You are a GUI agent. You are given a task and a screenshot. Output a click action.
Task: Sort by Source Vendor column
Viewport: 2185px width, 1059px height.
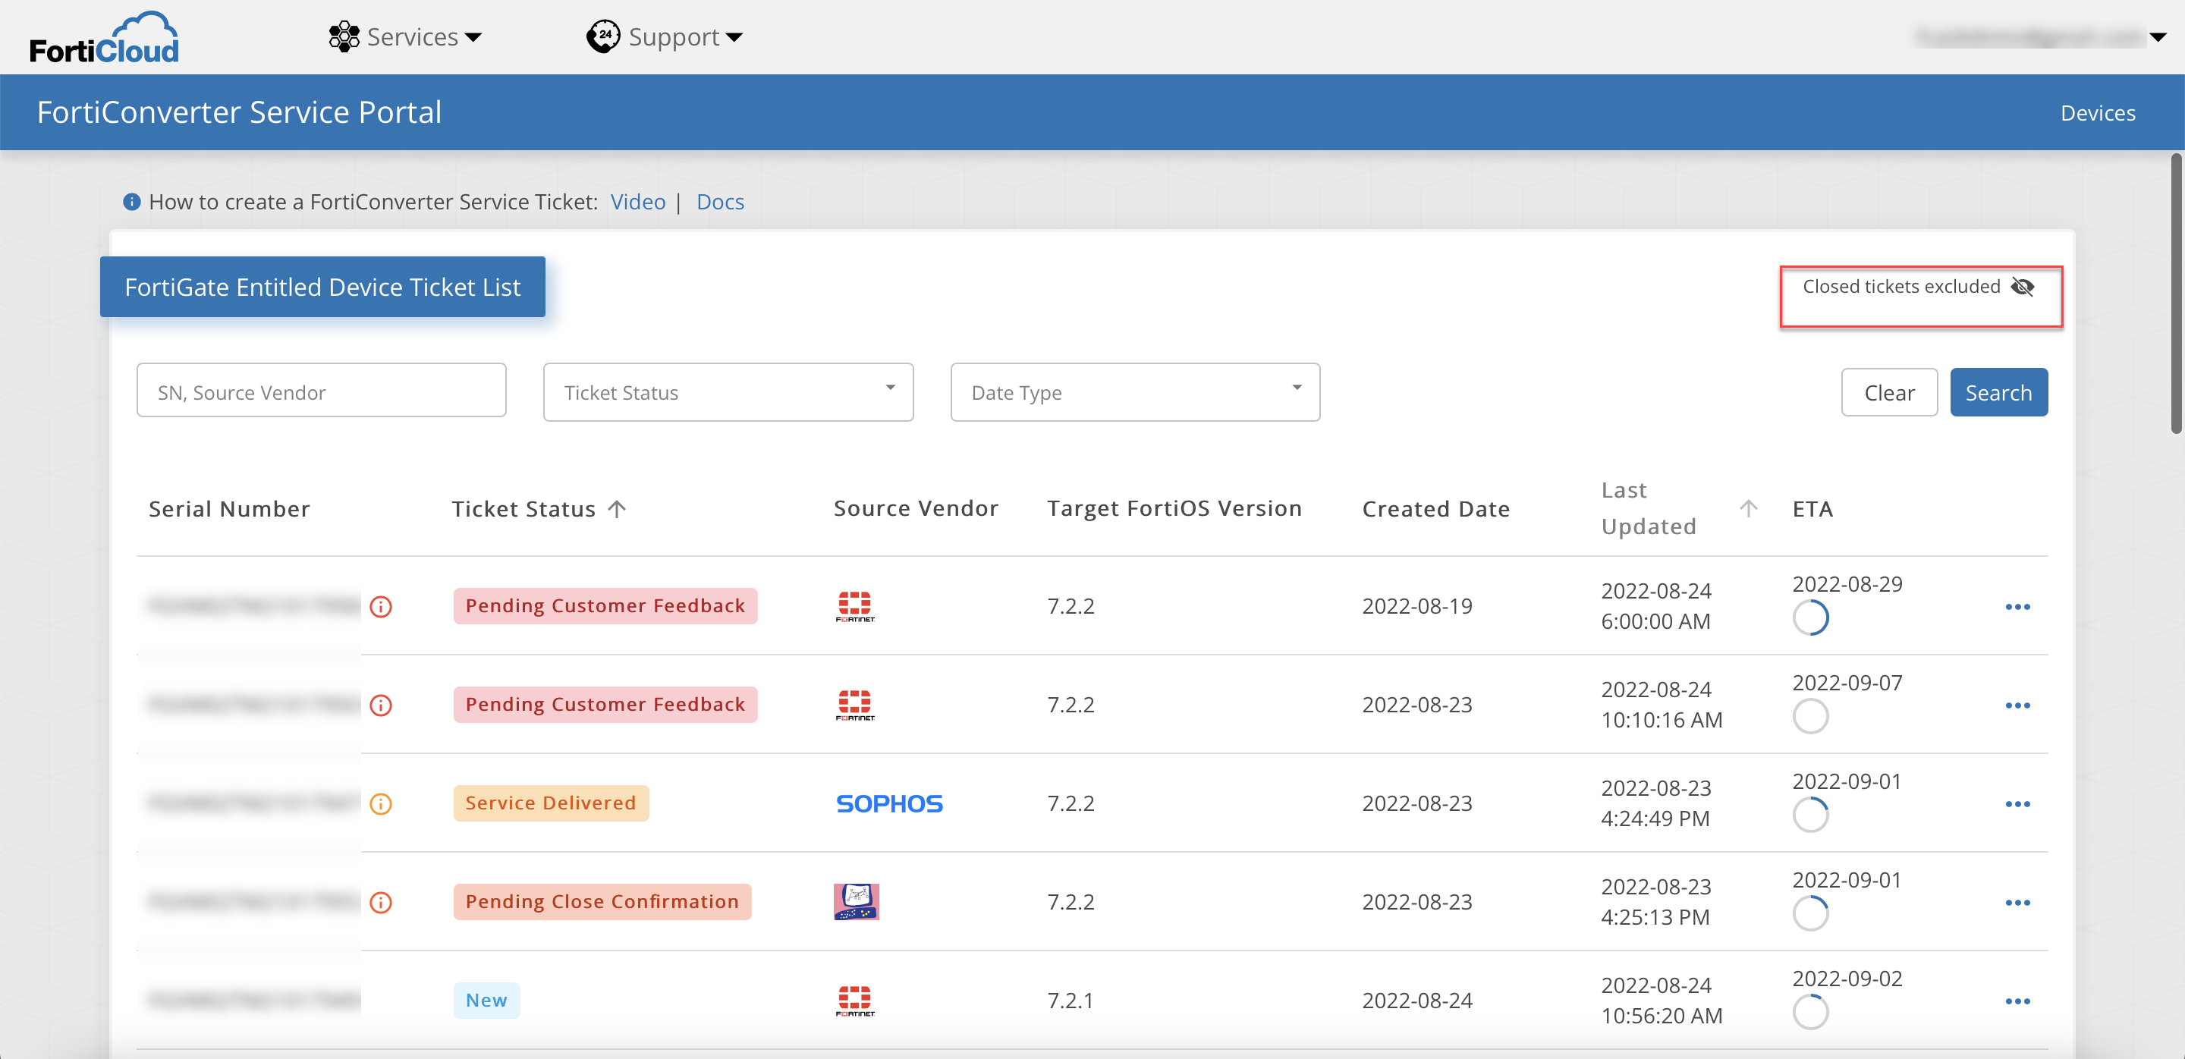[916, 508]
